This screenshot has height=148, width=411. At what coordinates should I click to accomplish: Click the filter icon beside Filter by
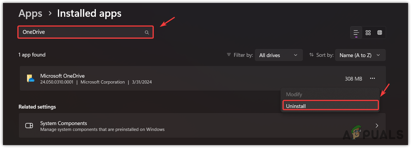click(x=229, y=55)
